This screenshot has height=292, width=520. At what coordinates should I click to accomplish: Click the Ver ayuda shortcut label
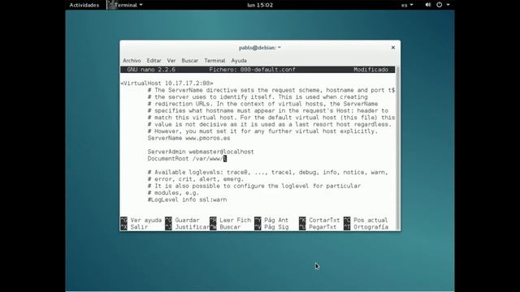click(146, 220)
